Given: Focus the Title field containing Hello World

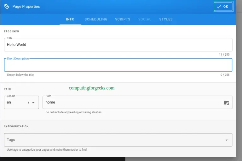Looking at the screenshot, I should click(118, 45).
